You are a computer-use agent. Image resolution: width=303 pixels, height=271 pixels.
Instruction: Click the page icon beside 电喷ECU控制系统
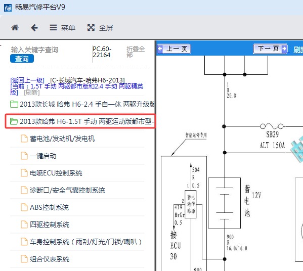tap(24, 173)
